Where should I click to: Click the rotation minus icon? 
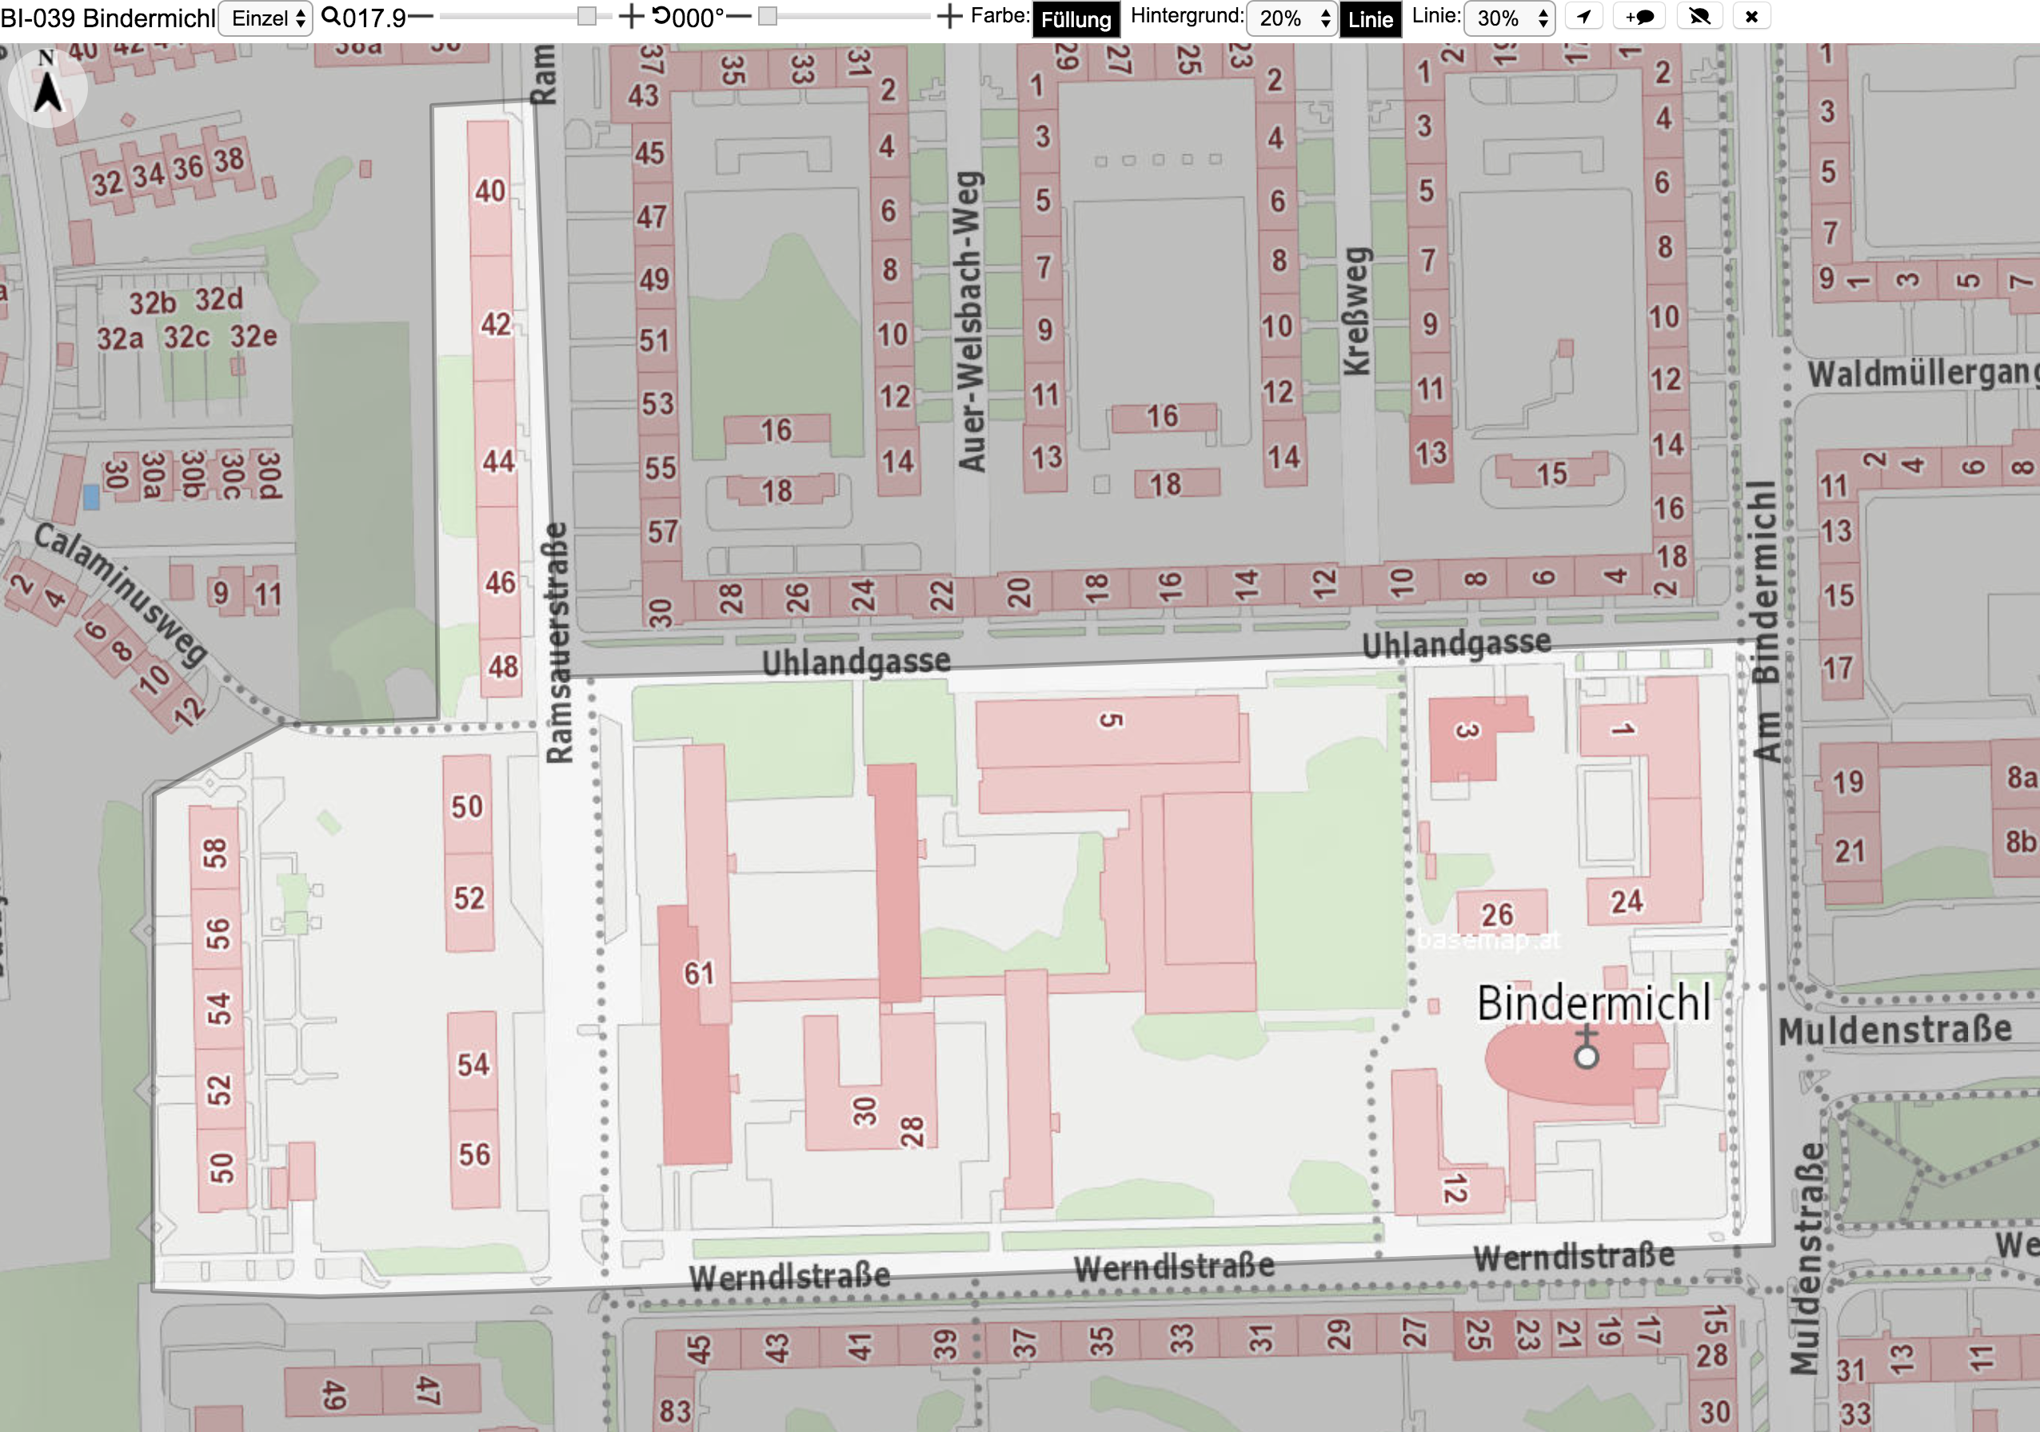[x=738, y=17]
